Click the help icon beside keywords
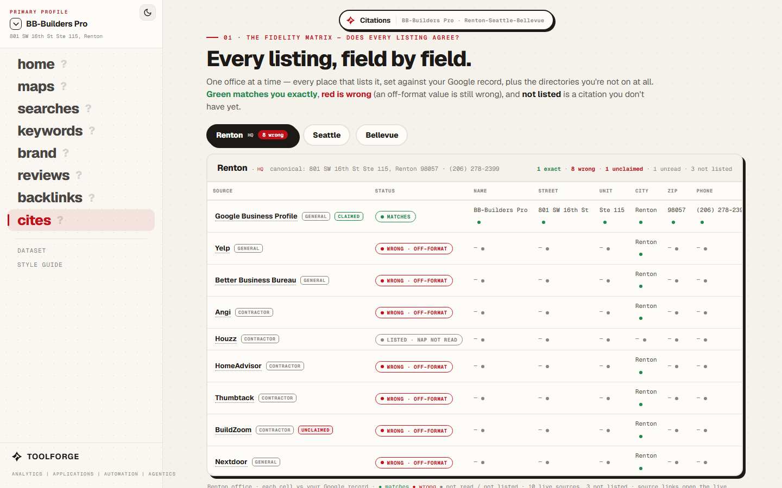Viewport: 782px width, 488px height. click(x=92, y=131)
